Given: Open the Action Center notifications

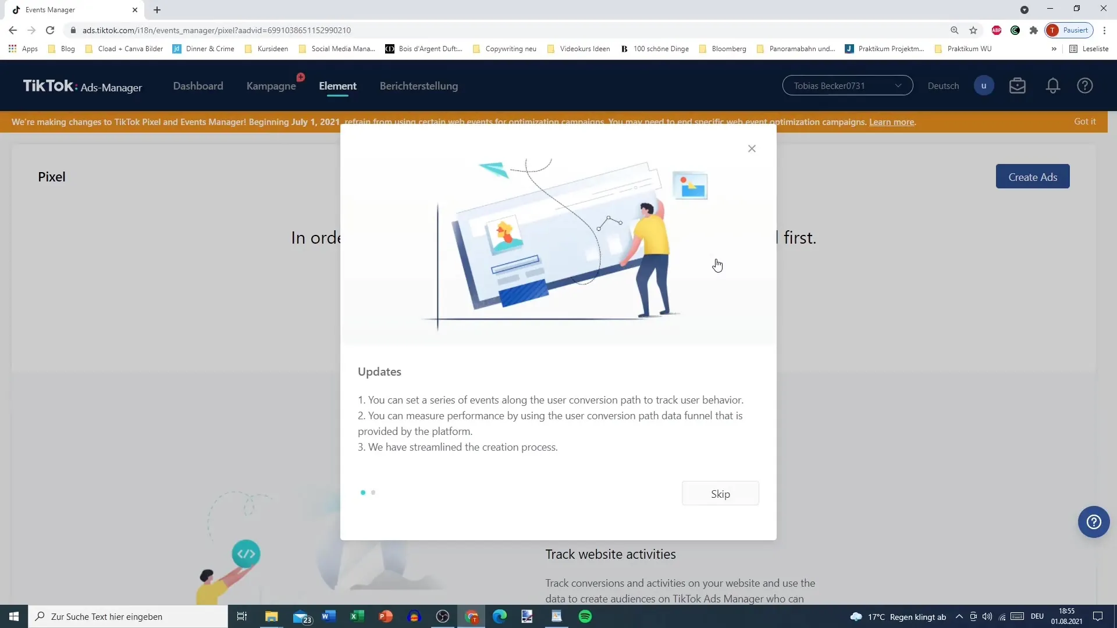Looking at the screenshot, I should point(1098,616).
